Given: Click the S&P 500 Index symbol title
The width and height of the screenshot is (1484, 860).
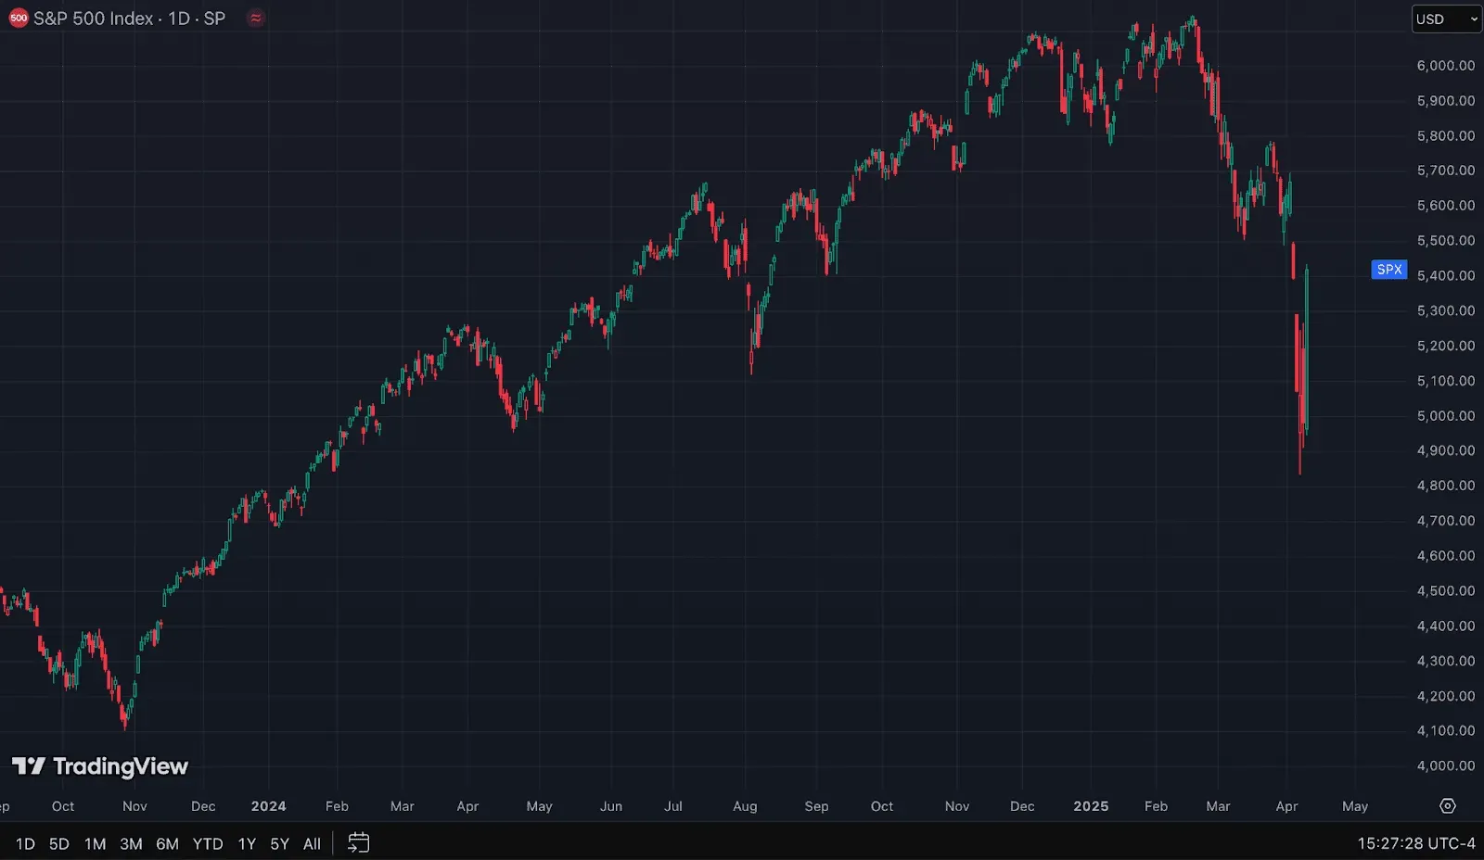Looking at the screenshot, I should [x=93, y=19].
